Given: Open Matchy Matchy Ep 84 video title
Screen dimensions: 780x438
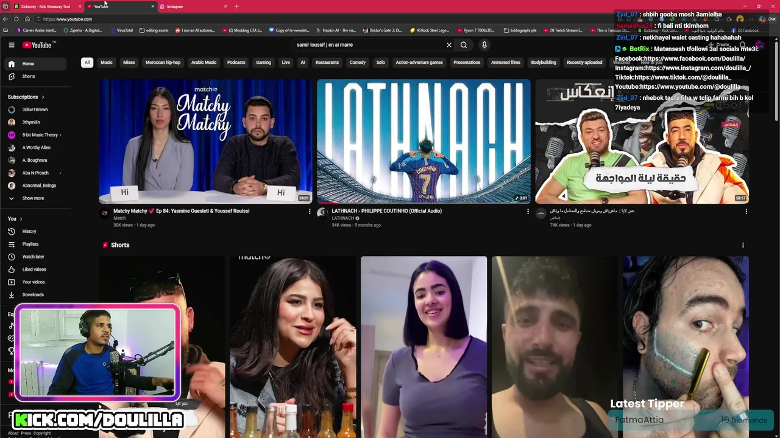Looking at the screenshot, I should (x=181, y=211).
